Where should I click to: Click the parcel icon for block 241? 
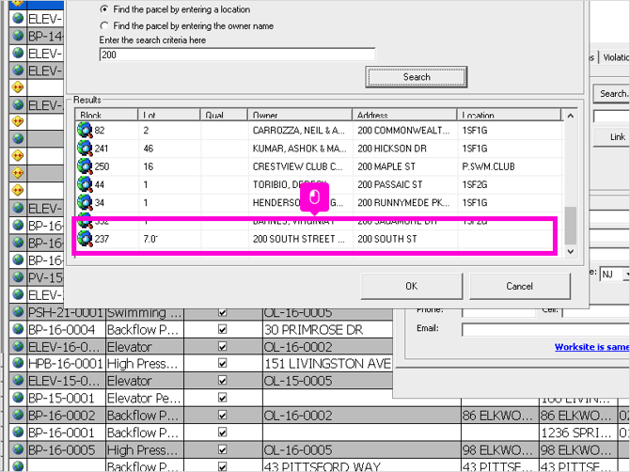point(85,149)
